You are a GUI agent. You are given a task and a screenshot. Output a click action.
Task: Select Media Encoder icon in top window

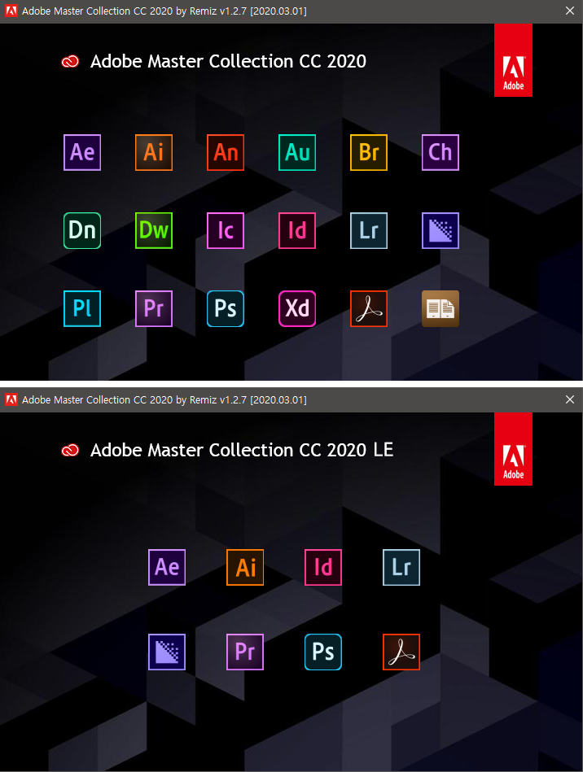pos(441,230)
